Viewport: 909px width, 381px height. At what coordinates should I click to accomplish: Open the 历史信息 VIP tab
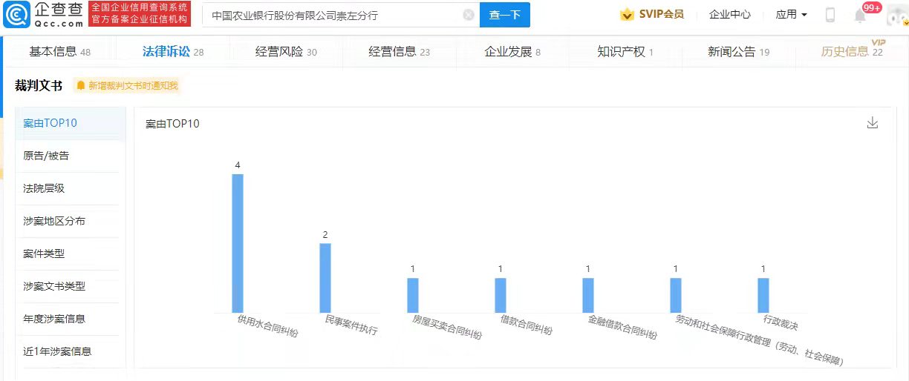coord(853,51)
